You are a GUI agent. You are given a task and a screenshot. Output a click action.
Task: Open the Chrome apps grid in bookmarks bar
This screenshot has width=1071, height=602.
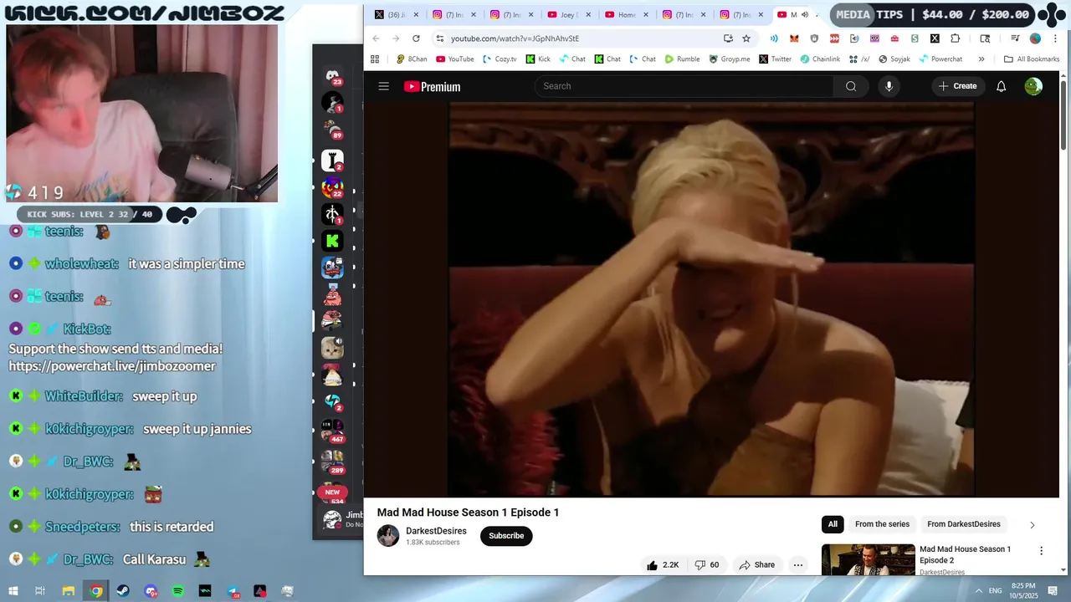point(375,59)
